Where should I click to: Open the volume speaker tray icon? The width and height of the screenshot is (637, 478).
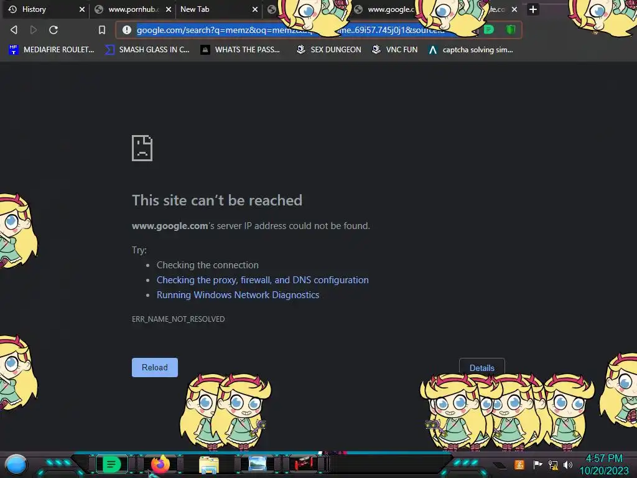coord(568,464)
